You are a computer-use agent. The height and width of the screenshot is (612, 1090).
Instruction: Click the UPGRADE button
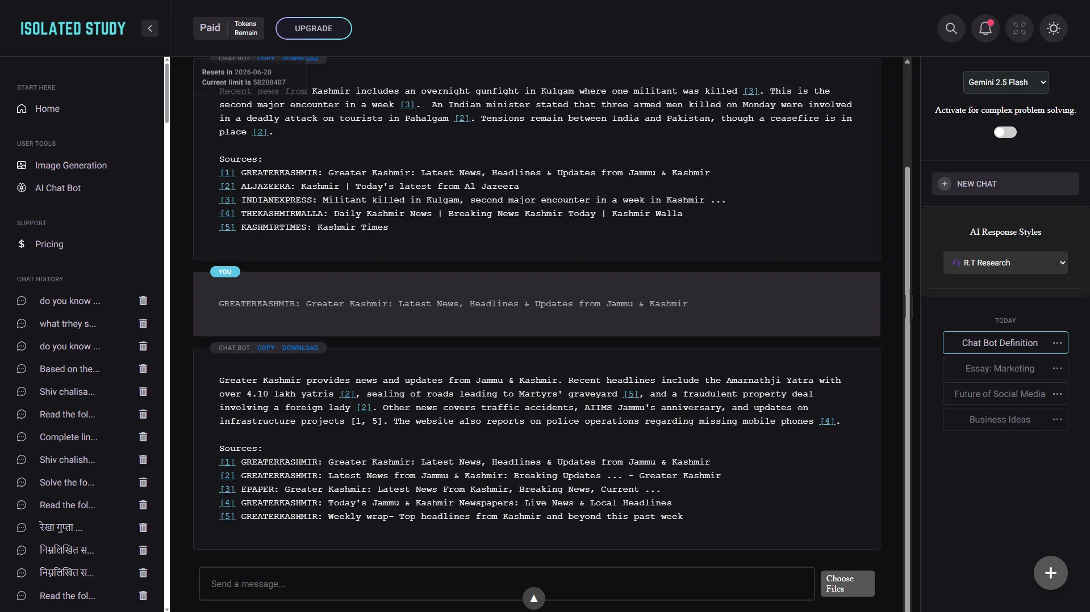tap(314, 28)
